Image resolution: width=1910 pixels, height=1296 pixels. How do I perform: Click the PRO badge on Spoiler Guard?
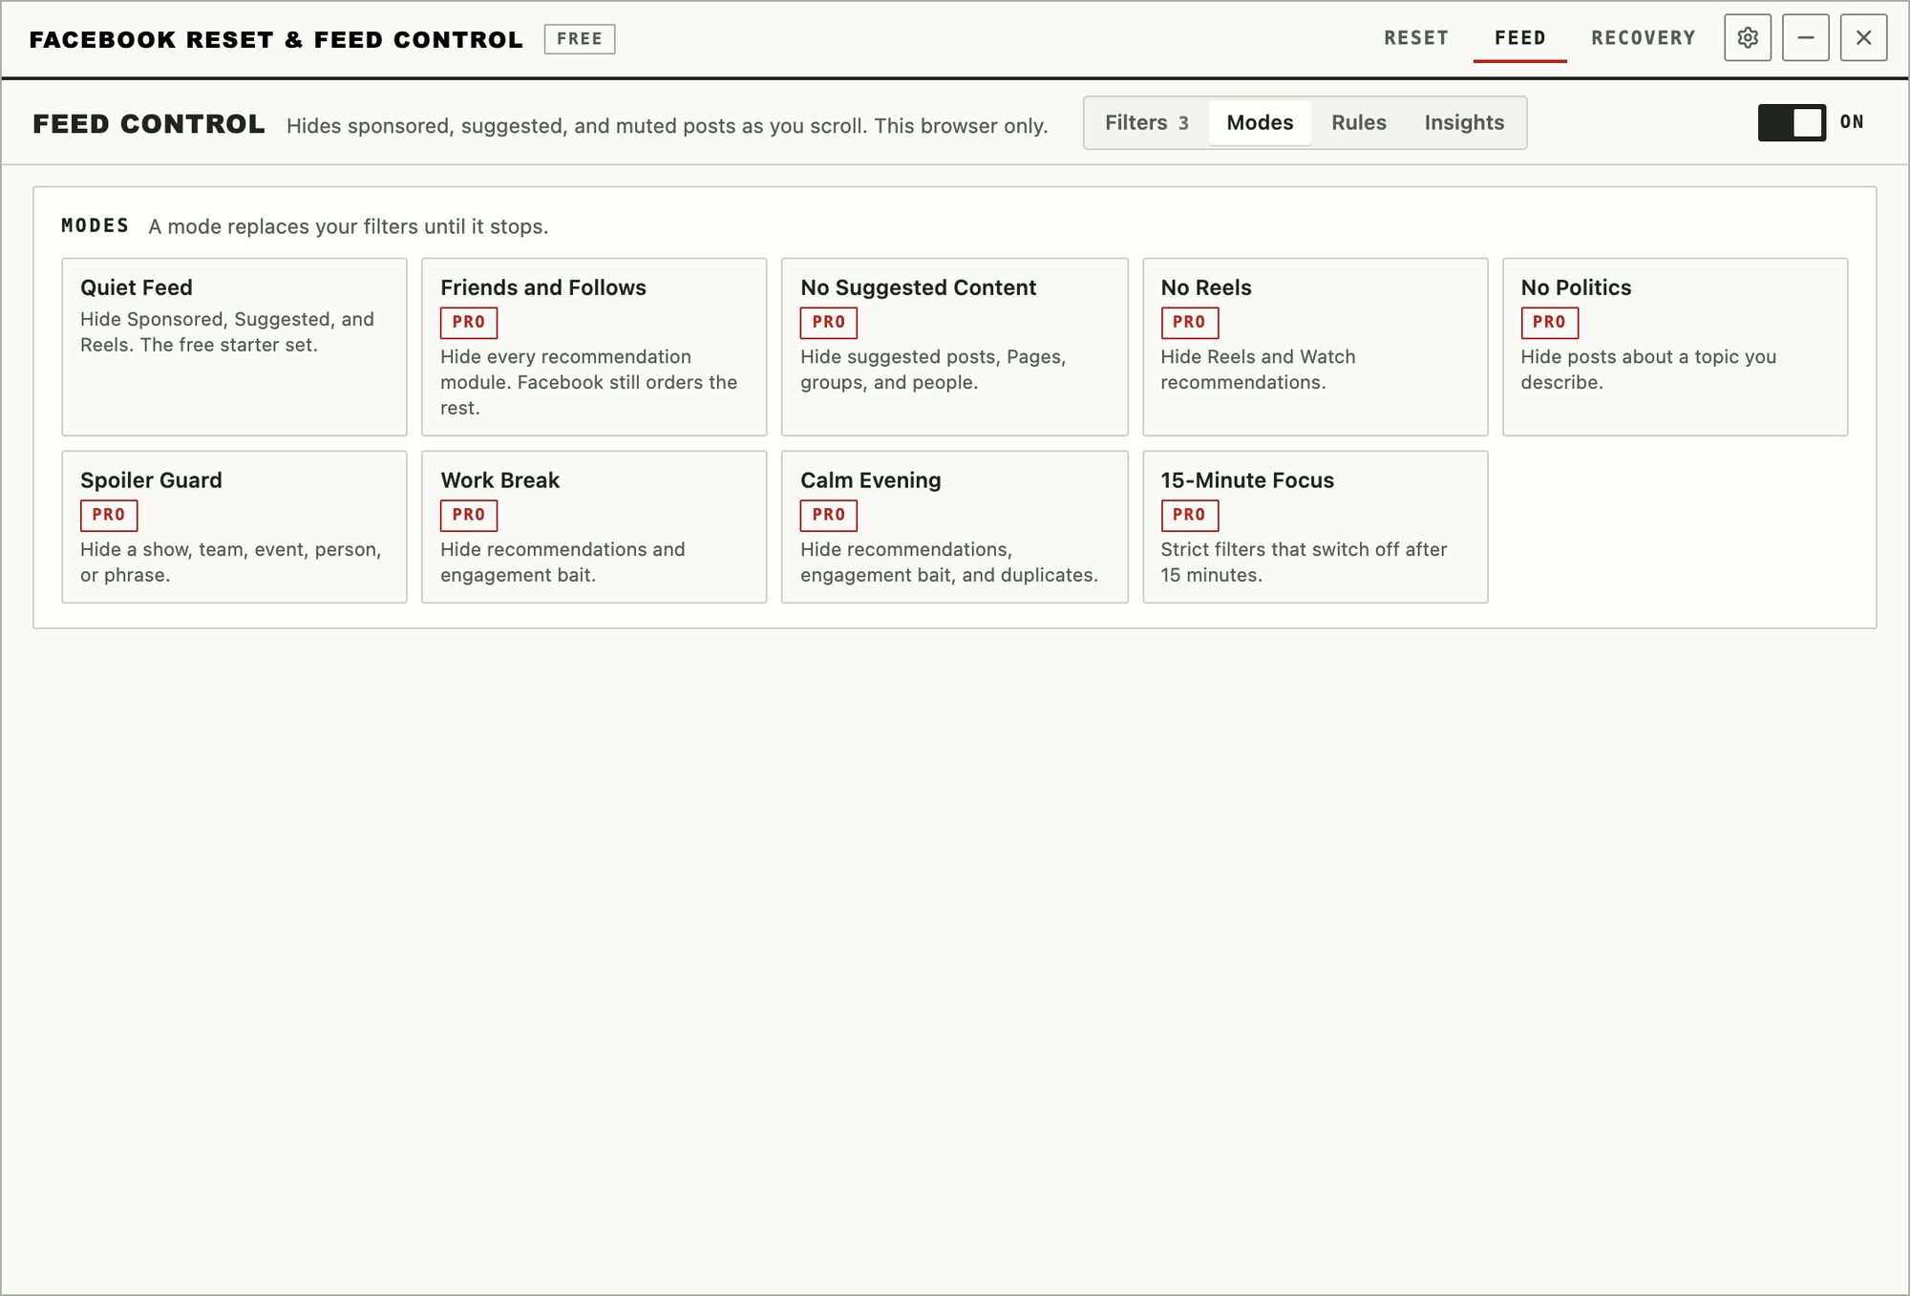(109, 515)
